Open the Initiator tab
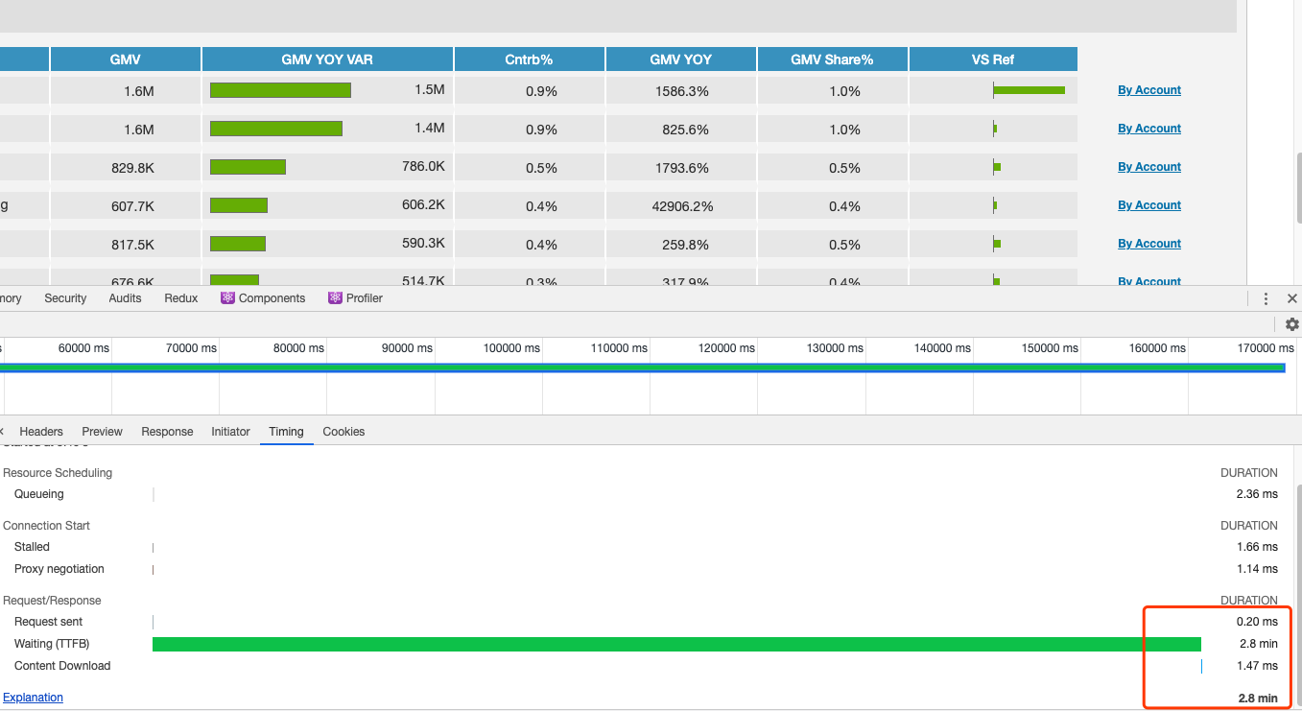 (x=230, y=432)
